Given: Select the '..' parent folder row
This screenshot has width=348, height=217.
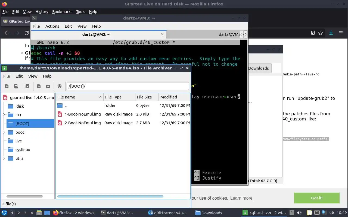Looking at the screenshot, I should pyautogui.click(x=123, y=105).
